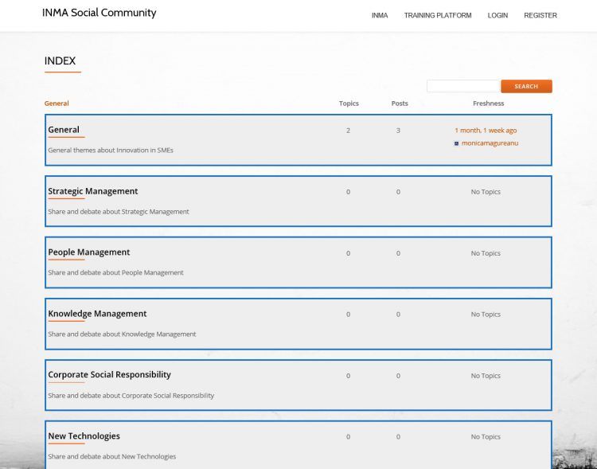Click 'Share and debate about Corporate Social Responsibility' text
This screenshot has height=469, width=597.
coord(131,396)
